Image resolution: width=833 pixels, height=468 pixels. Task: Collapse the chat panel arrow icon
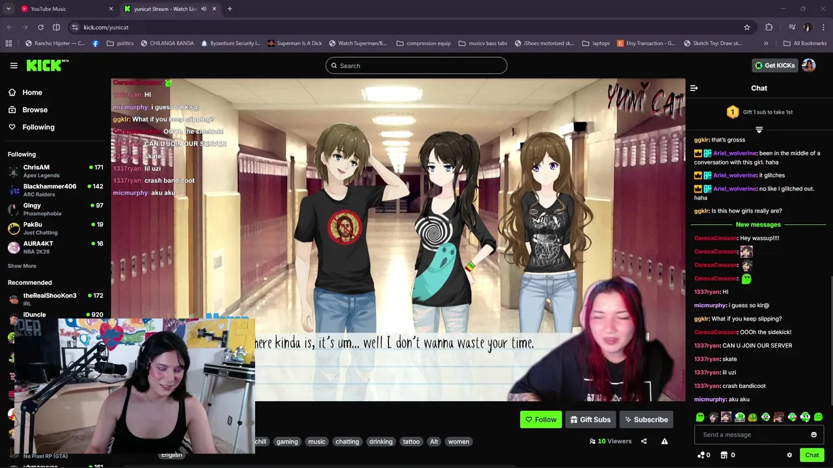point(694,88)
